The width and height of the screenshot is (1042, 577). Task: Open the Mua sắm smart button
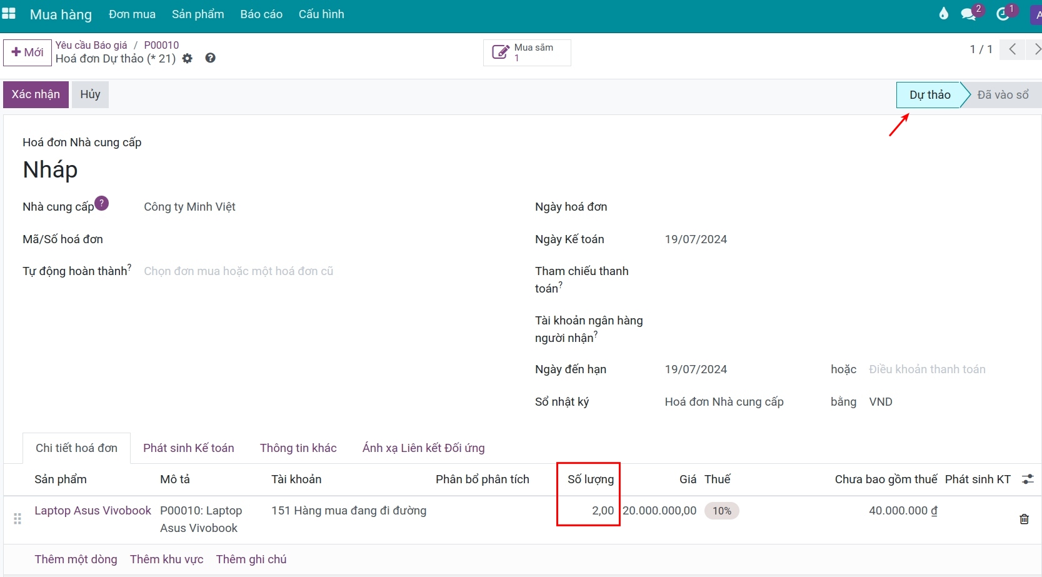527,53
